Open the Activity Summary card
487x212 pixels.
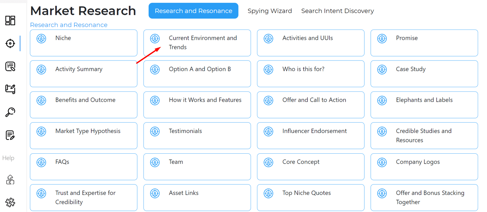click(84, 74)
